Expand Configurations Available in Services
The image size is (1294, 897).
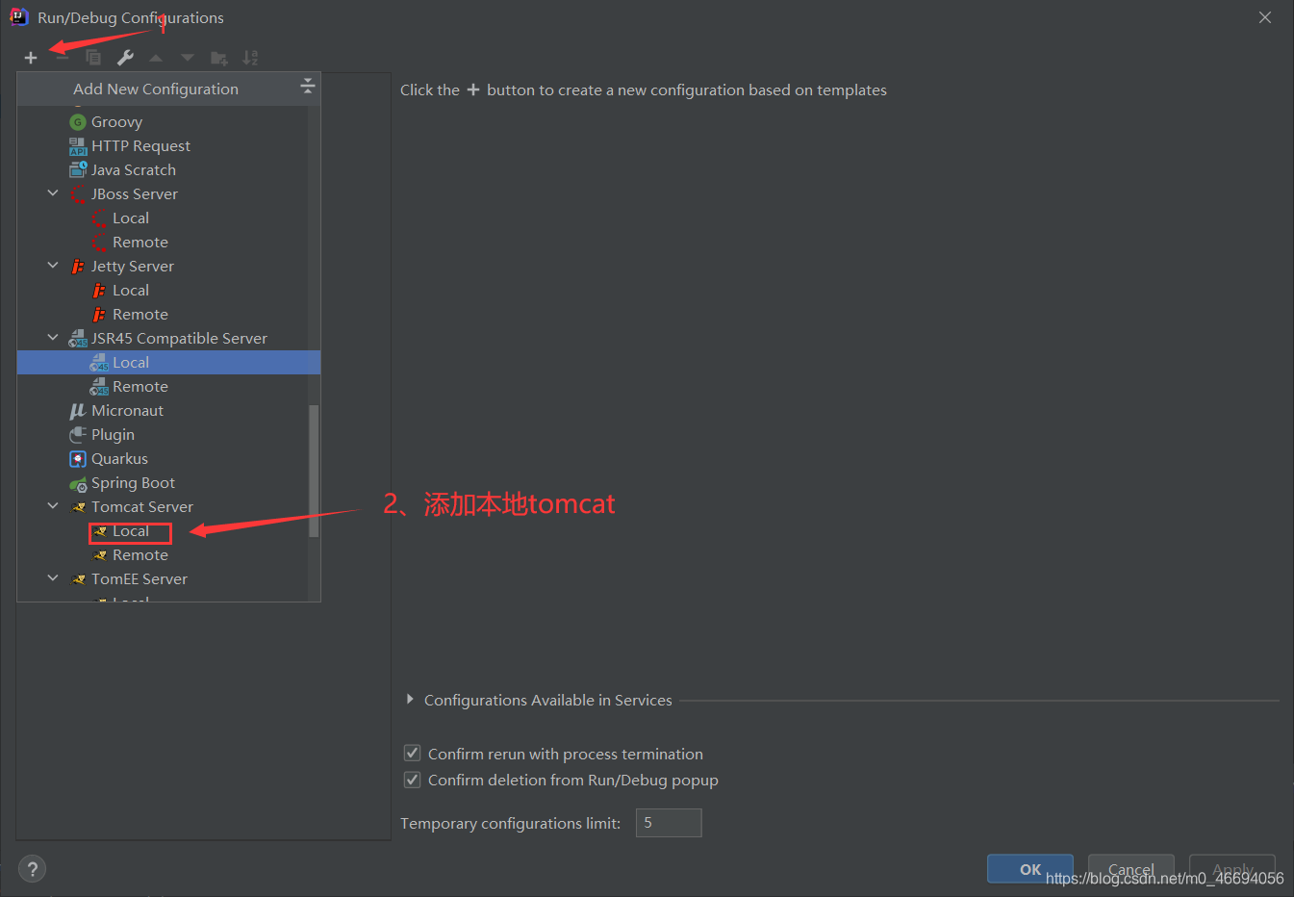(x=410, y=700)
